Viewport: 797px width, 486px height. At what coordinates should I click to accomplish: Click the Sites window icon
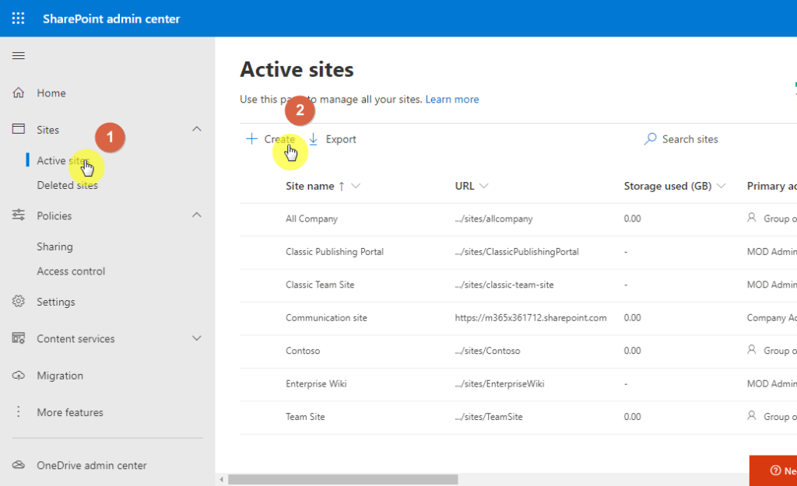click(19, 129)
